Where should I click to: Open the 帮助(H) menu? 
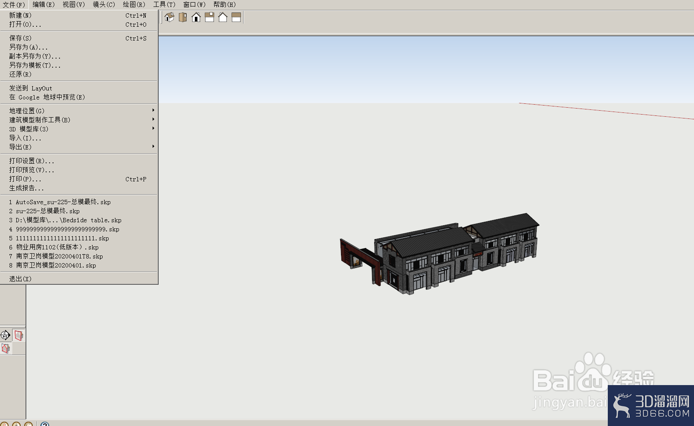tap(225, 5)
